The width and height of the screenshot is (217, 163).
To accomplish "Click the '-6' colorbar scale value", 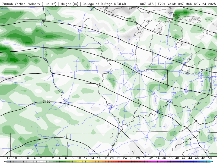I will click(x=27, y=158).
